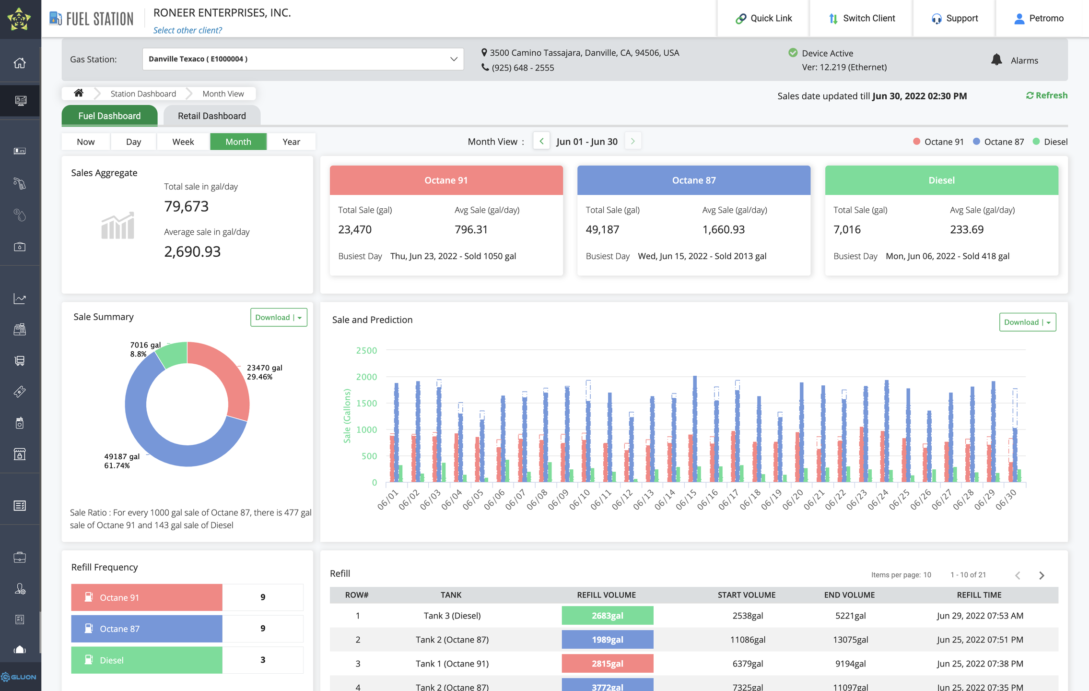Select the Week view tab
This screenshot has height=691, width=1089.
point(183,142)
